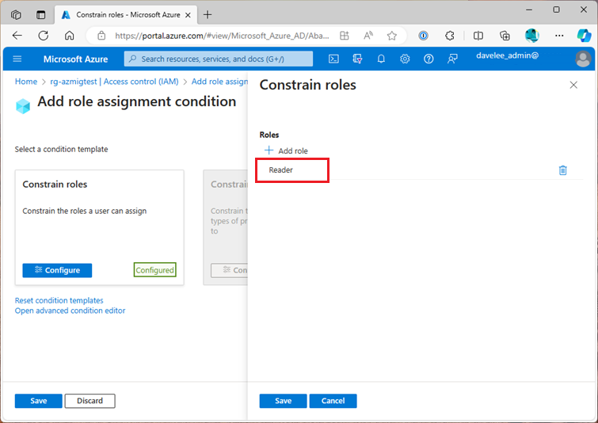Close the Constrain roles pane
The image size is (598, 423).
[x=573, y=85]
